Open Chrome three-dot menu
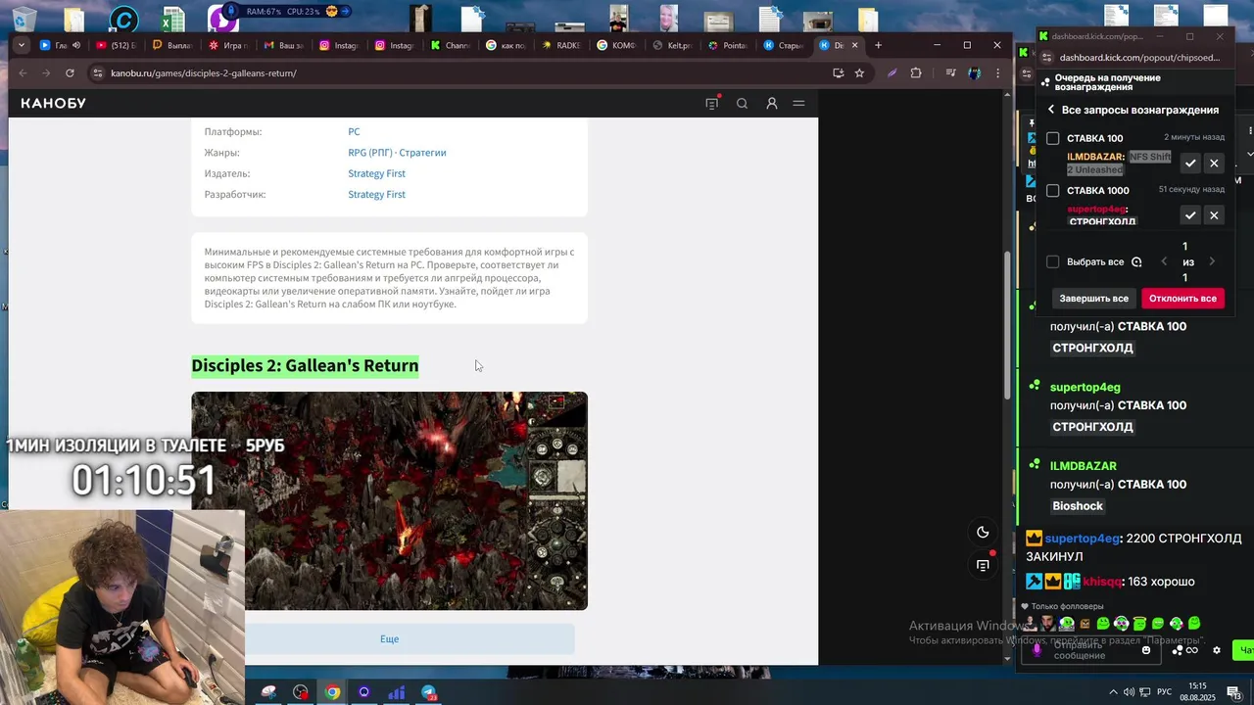 click(x=997, y=72)
